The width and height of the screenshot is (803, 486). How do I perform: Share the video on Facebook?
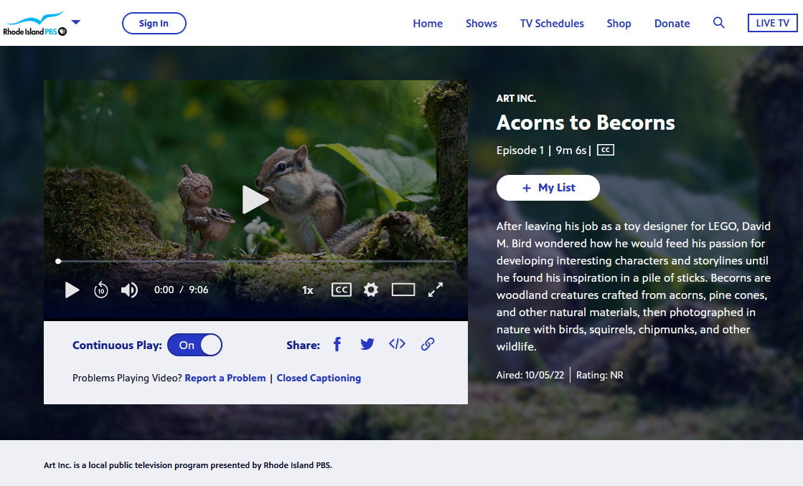(x=337, y=344)
